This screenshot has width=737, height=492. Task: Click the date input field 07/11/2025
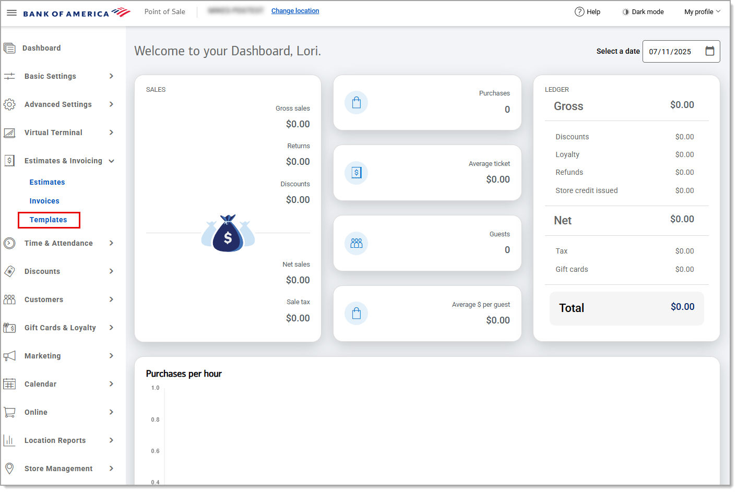[681, 51]
